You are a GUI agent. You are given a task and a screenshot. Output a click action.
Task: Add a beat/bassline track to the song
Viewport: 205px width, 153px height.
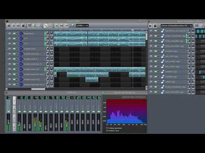tap(29, 25)
